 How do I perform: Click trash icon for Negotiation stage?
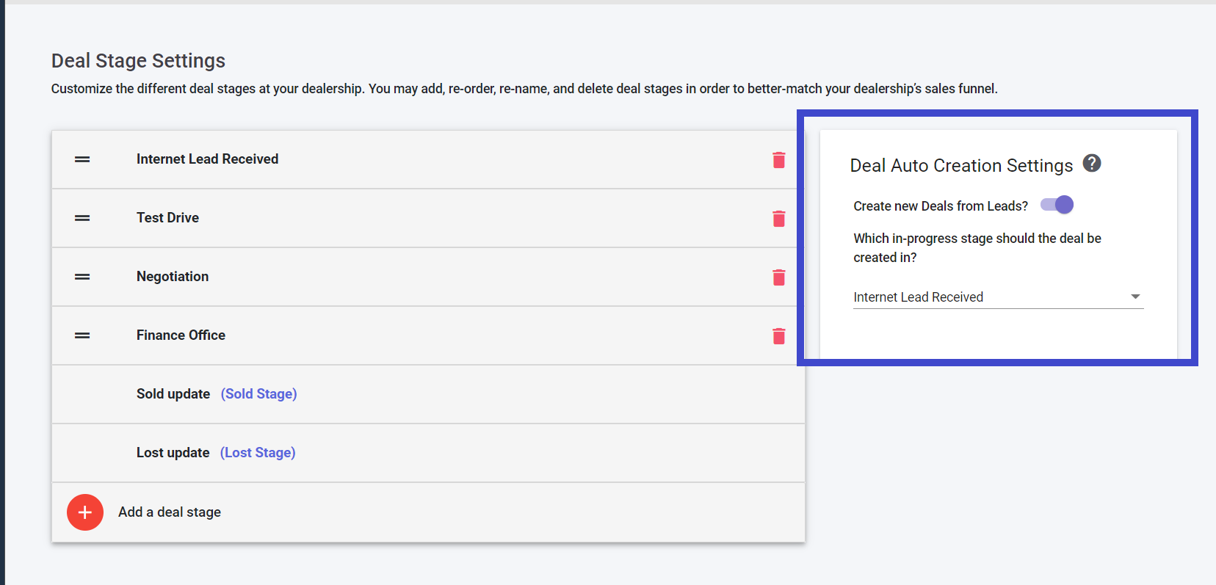coord(778,277)
